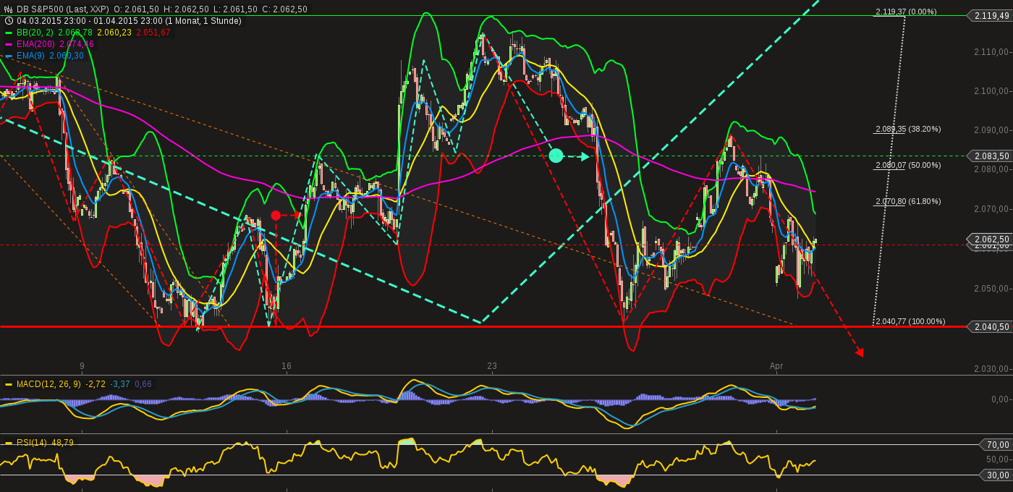Click the Fibonacci 2.040,77 (100.00%) label
Viewport: 1013px width, 492px height.
(910, 321)
